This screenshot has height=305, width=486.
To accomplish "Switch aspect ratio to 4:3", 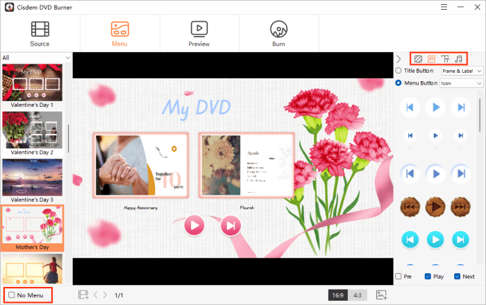I will [358, 295].
